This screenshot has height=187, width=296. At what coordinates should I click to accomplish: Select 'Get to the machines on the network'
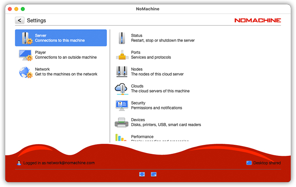point(66,74)
